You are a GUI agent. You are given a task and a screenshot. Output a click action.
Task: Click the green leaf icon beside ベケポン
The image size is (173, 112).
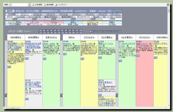pos(94,44)
